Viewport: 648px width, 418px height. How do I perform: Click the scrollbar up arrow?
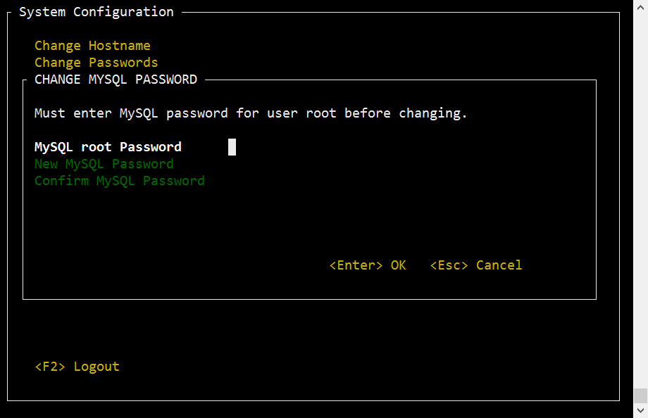click(x=640, y=7)
